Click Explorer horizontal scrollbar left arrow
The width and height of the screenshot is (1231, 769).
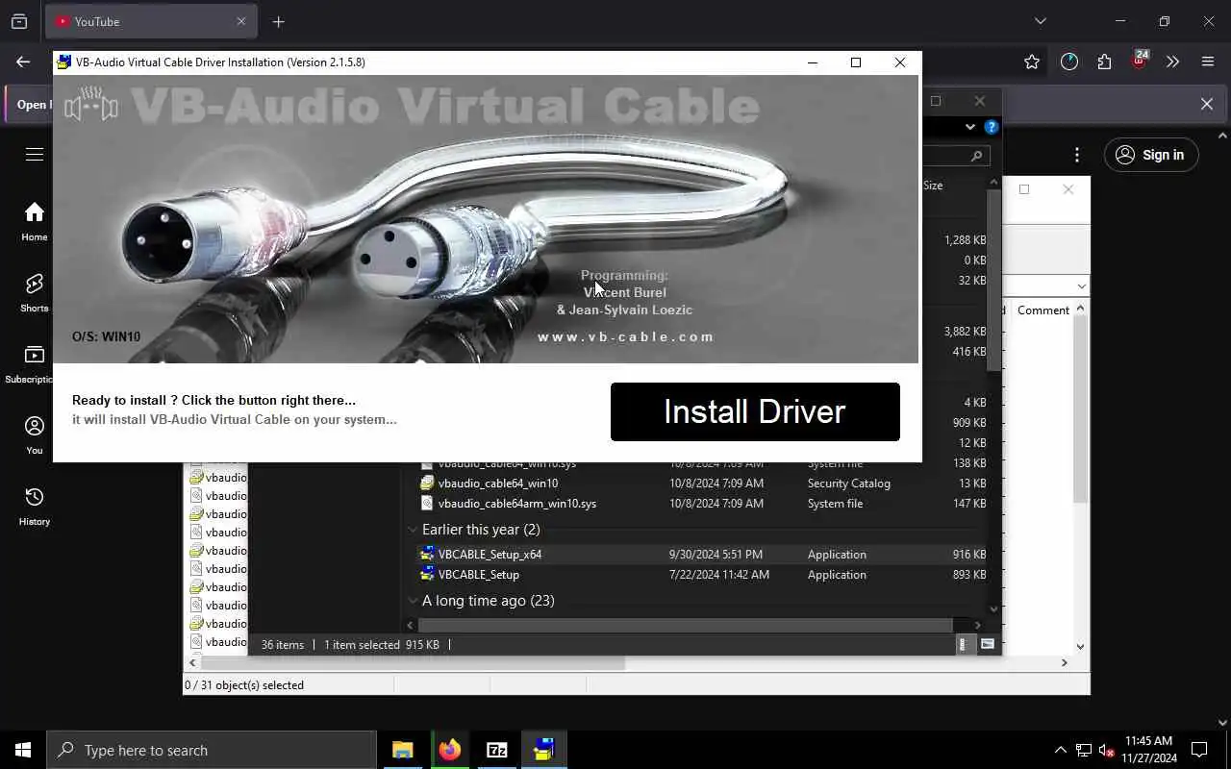[411, 625]
